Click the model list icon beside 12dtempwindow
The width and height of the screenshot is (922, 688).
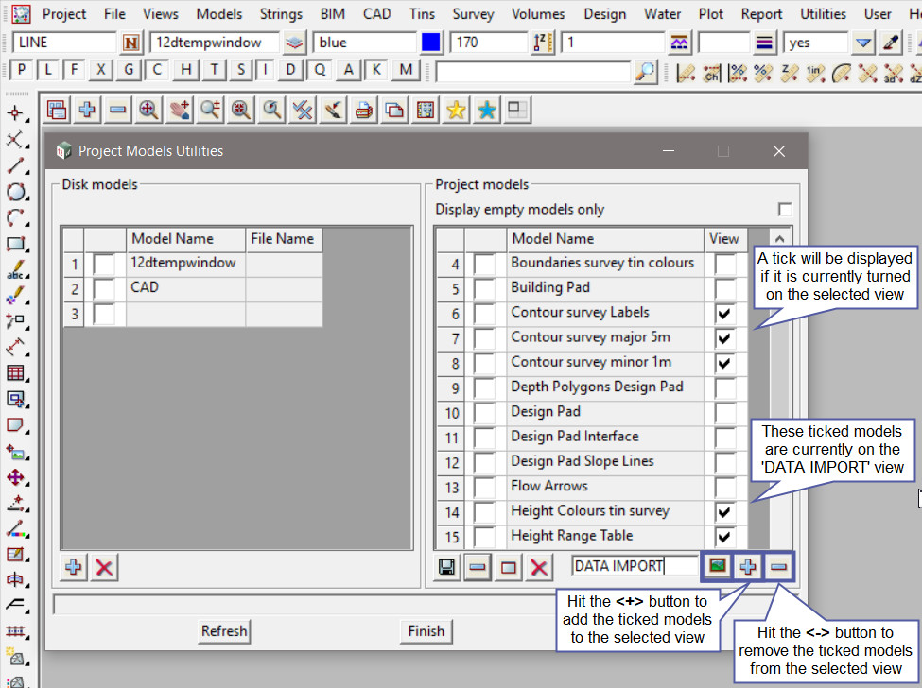[x=295, y=43]
